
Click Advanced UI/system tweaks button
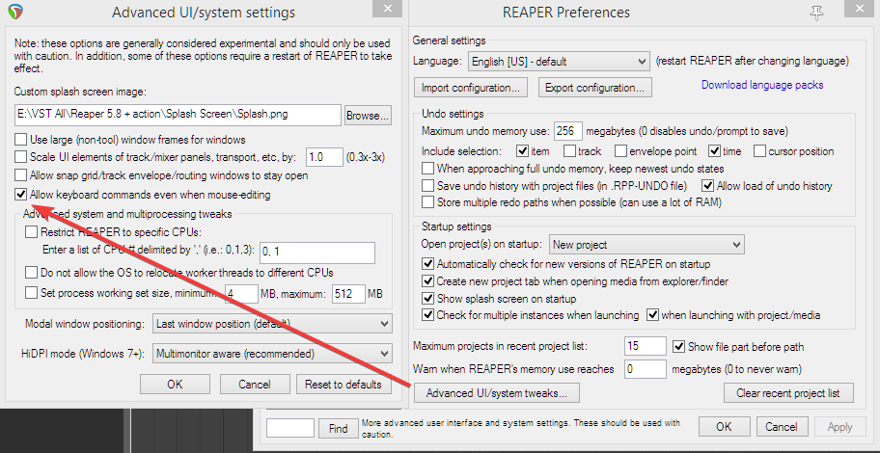497,393
